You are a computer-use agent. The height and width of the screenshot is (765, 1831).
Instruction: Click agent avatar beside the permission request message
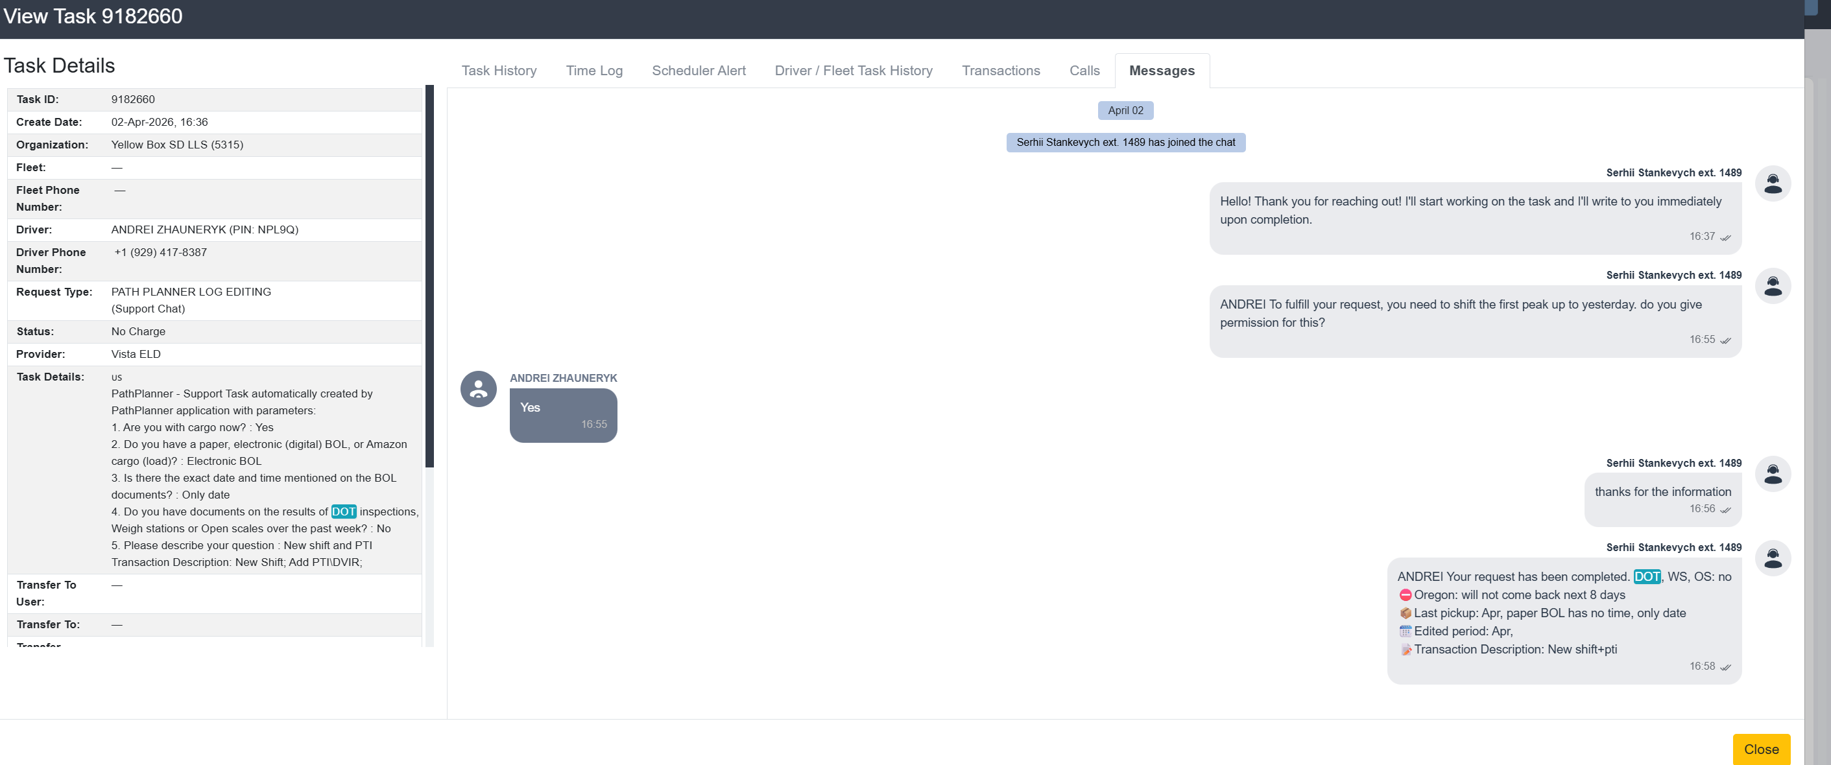(x=1773, y=285)
